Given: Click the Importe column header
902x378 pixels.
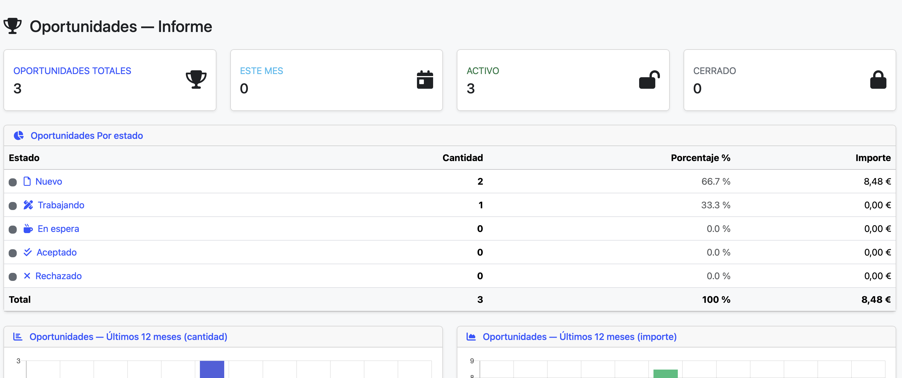Looking at the screenshot, I should click(873, 158).
